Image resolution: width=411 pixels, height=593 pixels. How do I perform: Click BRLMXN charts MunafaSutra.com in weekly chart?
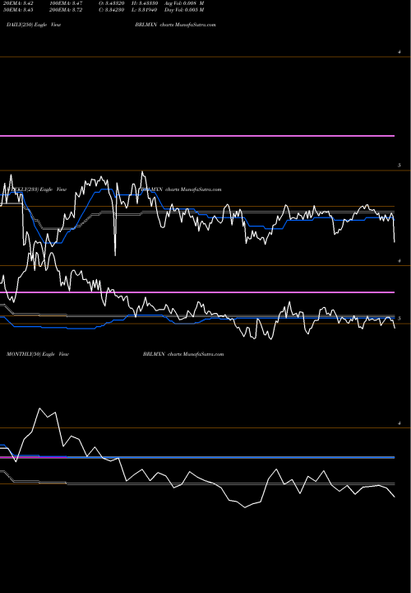pos(181,189)
